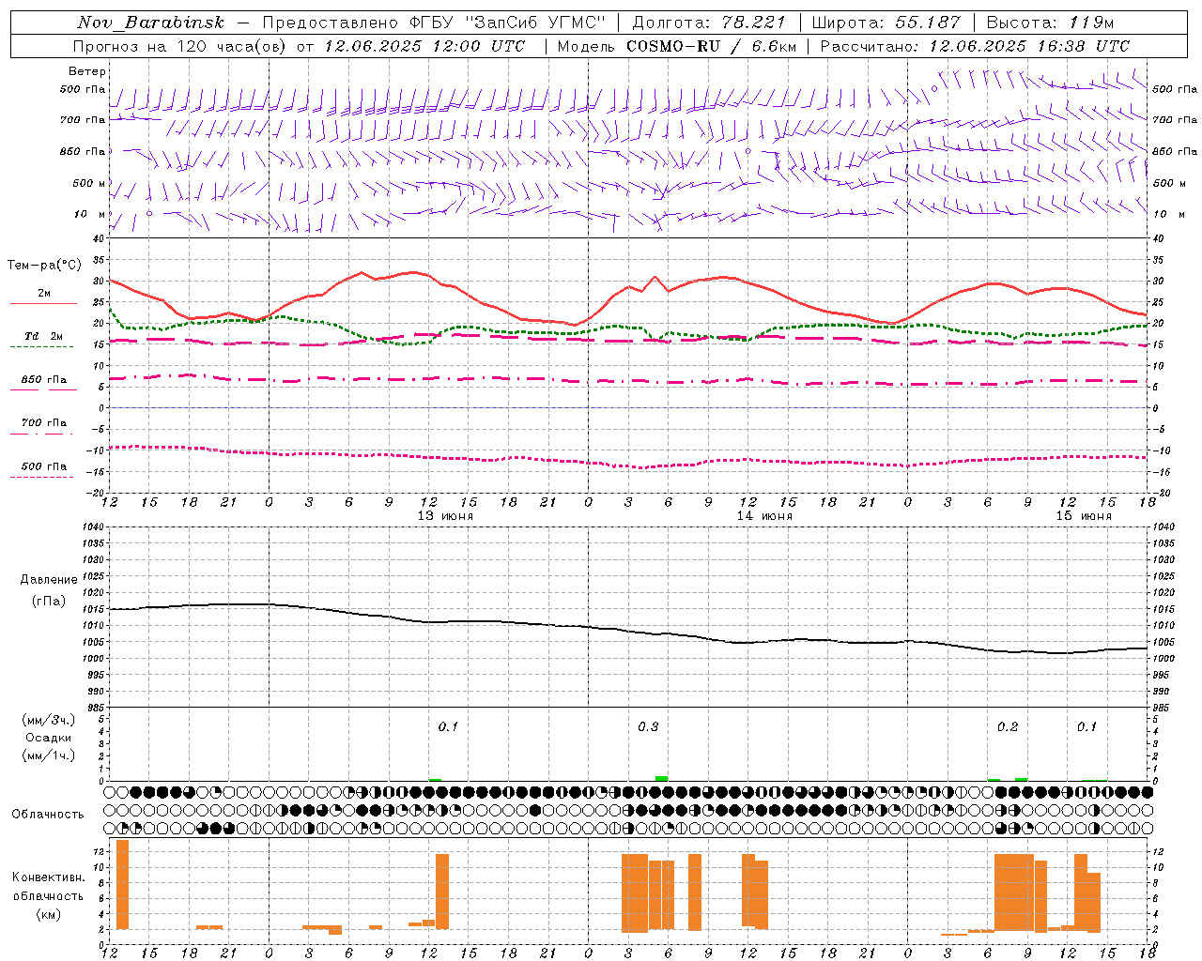Click the model name "COSMO-RU / 6.6км"
This screenshot has width=1202, height=961.
point(711,46)
